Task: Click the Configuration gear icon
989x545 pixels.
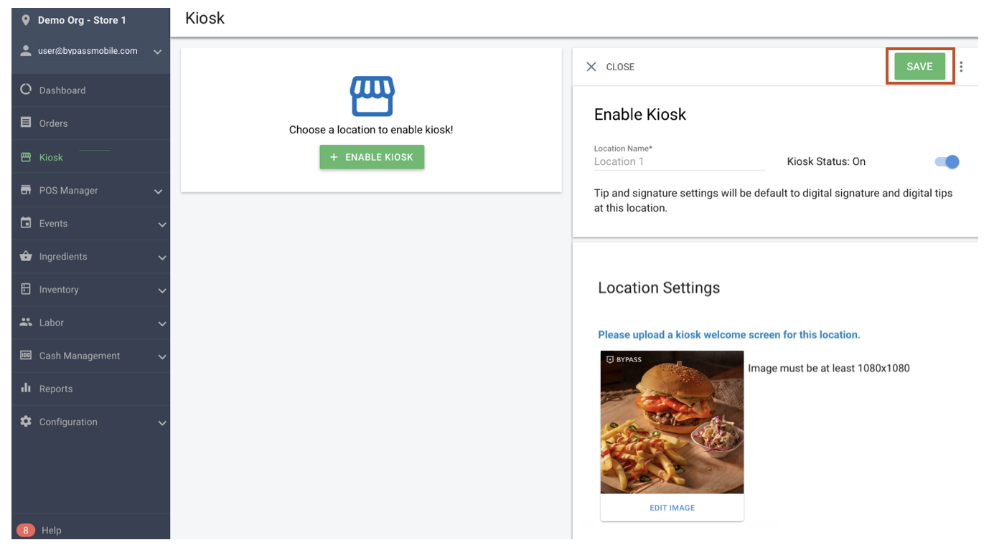Action: (26, 421)
